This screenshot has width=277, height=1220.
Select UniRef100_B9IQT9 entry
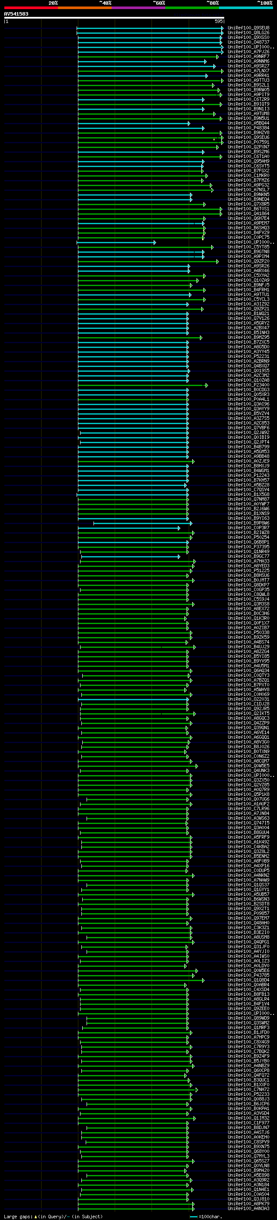248,104
